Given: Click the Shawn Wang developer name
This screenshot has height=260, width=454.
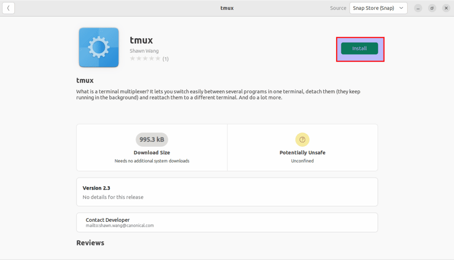Looking at the screenshot, I should [x=144, y=51].
